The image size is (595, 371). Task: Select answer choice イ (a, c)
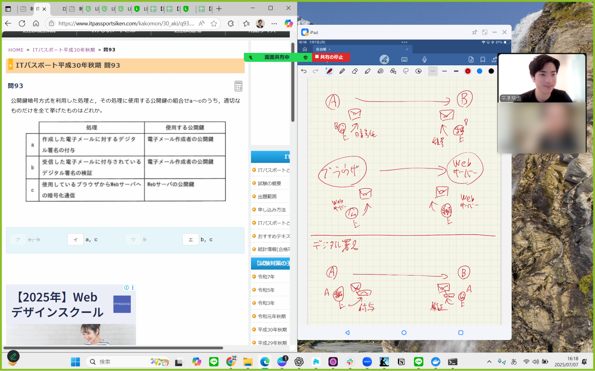pyautogui.click(x=76, y=239)
